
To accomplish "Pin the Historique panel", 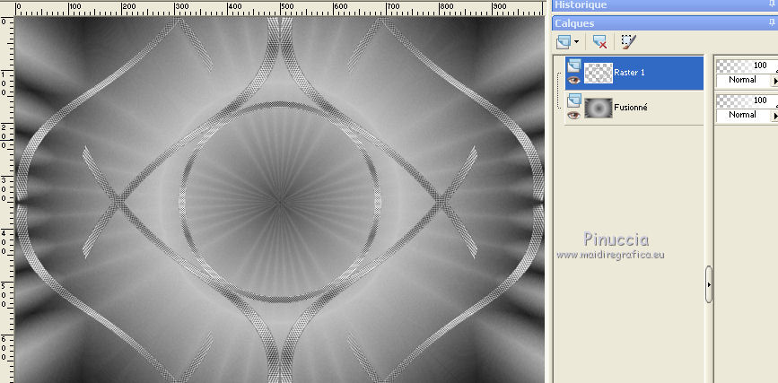I will (772, 4).
